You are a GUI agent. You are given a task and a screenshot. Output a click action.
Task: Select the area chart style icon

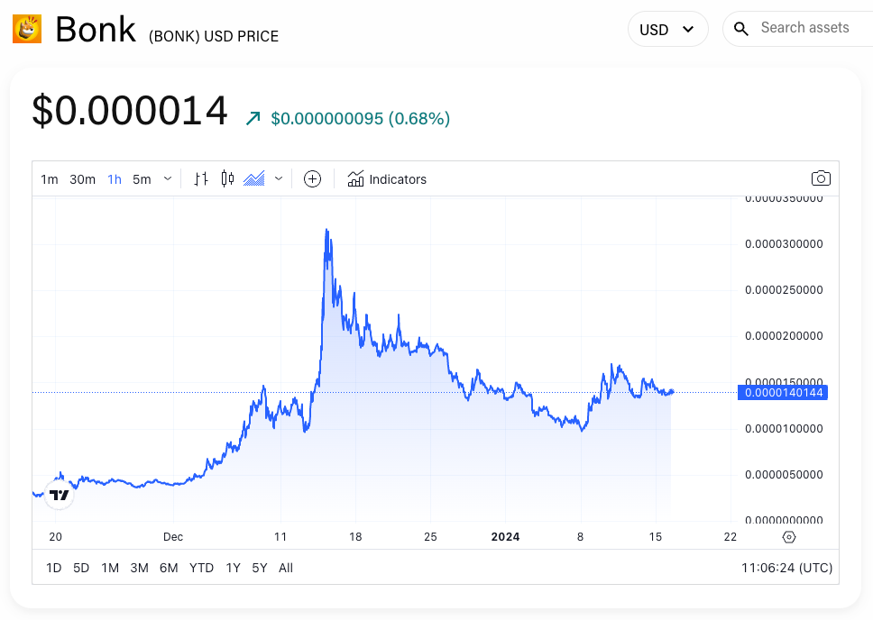point(254,178)
